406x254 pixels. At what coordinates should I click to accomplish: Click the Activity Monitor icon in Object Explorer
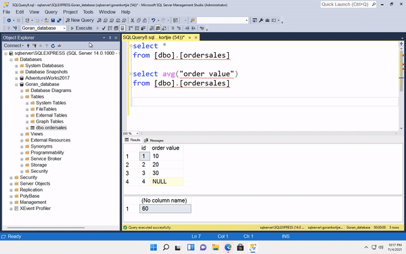point(60,45)
